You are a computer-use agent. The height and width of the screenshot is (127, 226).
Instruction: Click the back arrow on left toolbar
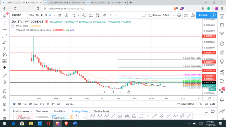pyautogui.click(x=4, y=67)
